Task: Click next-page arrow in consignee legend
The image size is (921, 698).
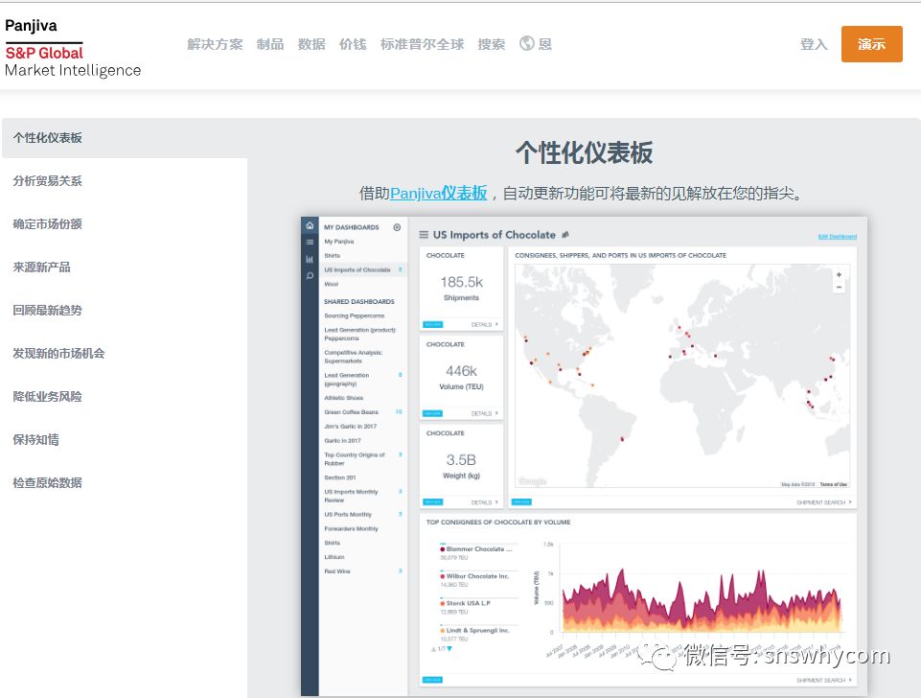Action: click(449, 649)
